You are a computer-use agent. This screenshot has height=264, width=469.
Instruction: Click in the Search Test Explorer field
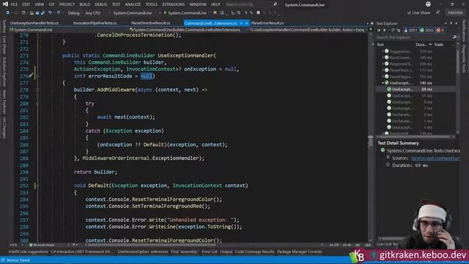pos(414,37)
